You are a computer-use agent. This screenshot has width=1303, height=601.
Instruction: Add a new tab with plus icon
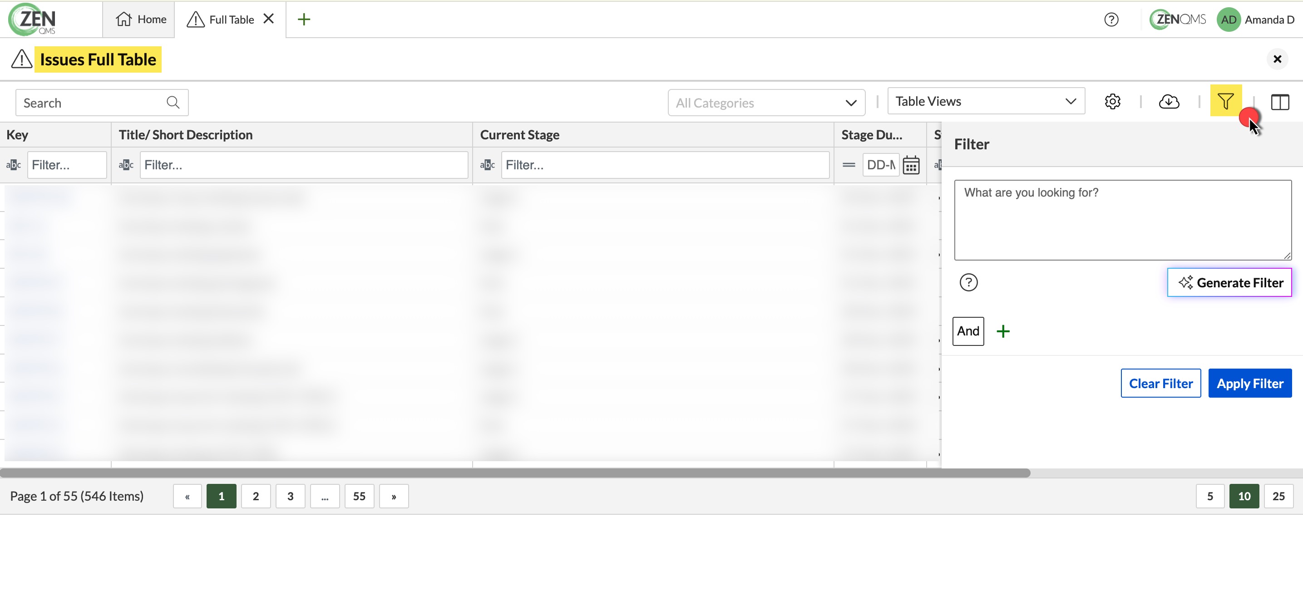pos(303,19)
